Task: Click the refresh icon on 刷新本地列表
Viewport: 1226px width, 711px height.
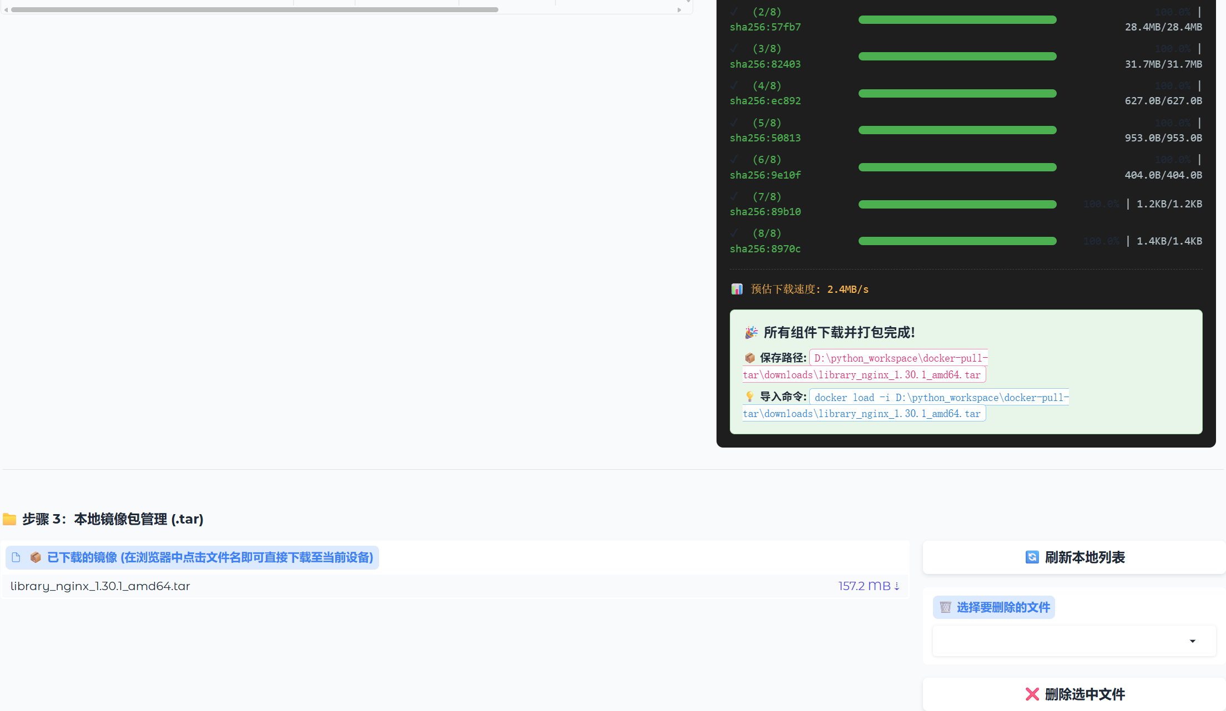Action: coord(1032,557)
